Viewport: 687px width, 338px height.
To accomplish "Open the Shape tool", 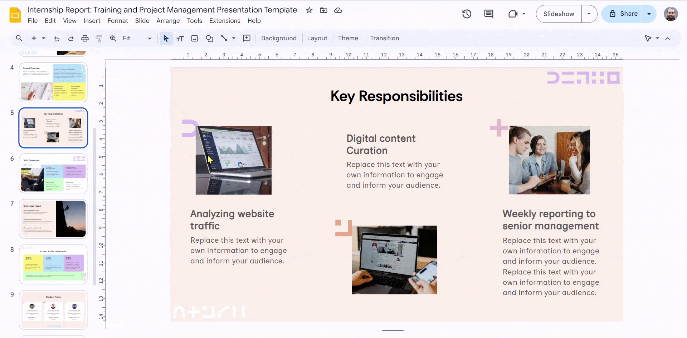I will pyautogui.click(x=210, y=38).
